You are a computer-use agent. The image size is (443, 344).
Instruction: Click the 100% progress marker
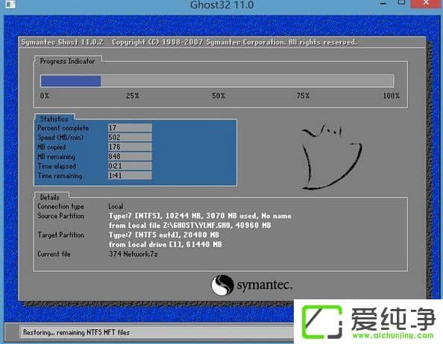(x=391, y=96)
